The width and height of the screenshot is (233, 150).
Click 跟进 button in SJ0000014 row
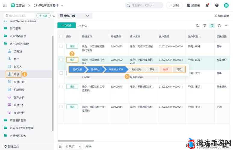[72, 107]
